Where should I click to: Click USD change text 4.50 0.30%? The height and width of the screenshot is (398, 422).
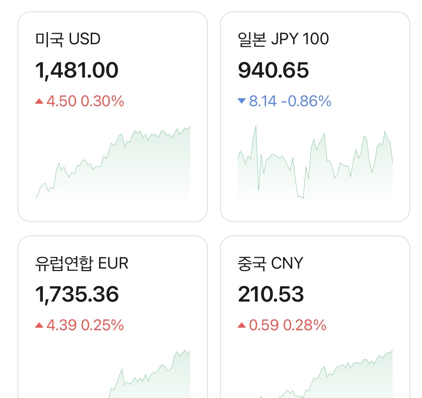tap(85, 101)
